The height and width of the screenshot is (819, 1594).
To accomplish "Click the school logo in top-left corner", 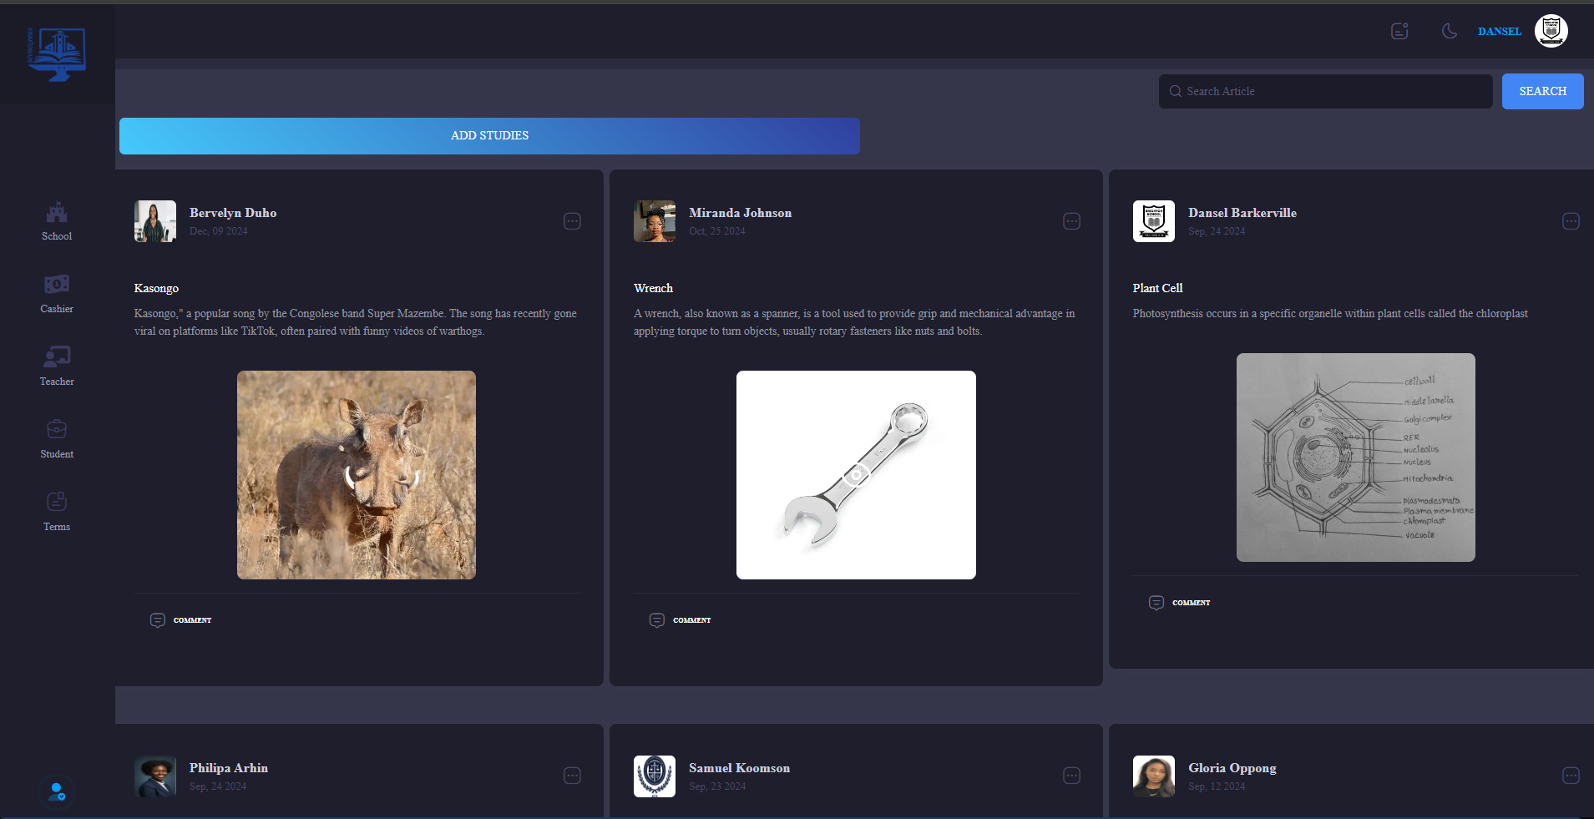I will pos(57,54).
